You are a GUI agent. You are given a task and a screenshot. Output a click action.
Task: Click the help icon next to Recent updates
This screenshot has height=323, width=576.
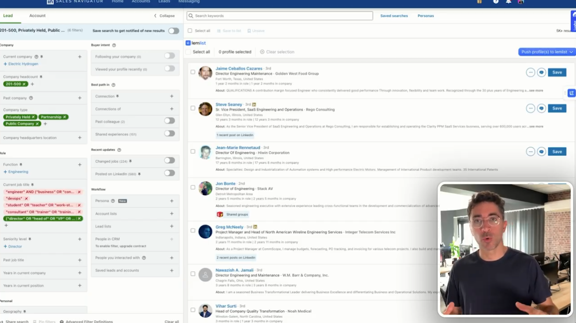pyautogui.click(x=119, y=150)
